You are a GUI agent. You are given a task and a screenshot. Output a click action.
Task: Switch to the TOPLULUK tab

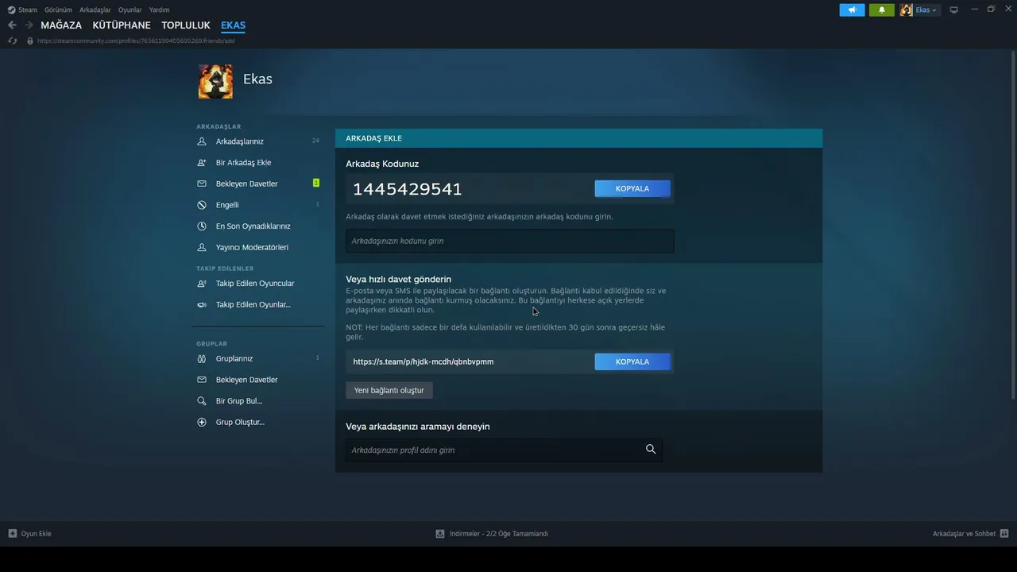186,25
